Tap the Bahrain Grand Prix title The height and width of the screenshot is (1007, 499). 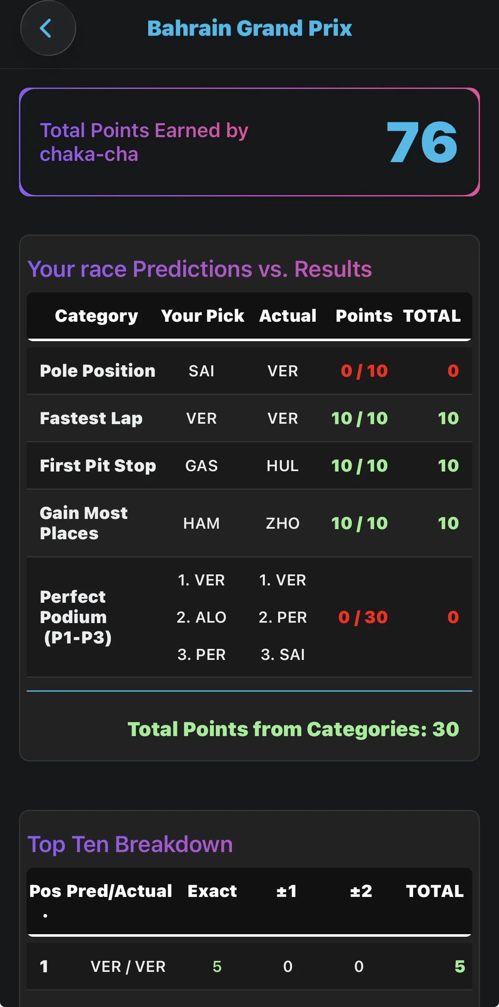point(249,28)
